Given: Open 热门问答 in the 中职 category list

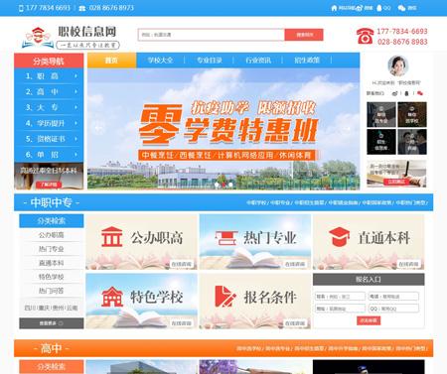Looking at the screenshot, I should pos(52,291).
